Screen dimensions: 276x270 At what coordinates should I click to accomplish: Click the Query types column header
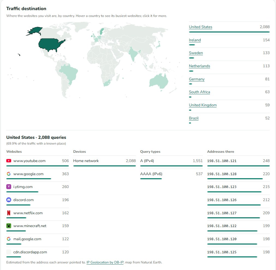point(150,151)
